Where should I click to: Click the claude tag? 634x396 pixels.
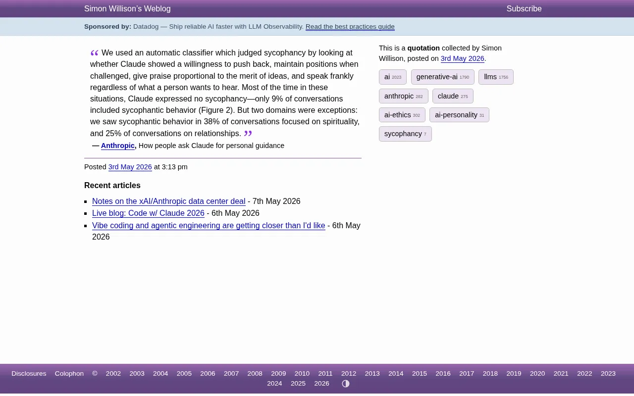tap(453, 96)
